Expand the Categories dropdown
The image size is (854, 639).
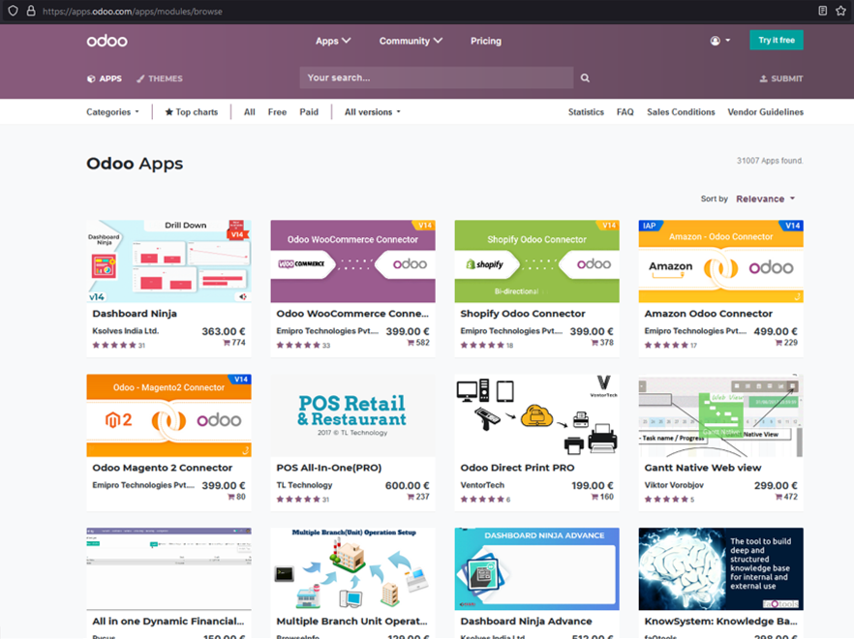pos(112,112)
